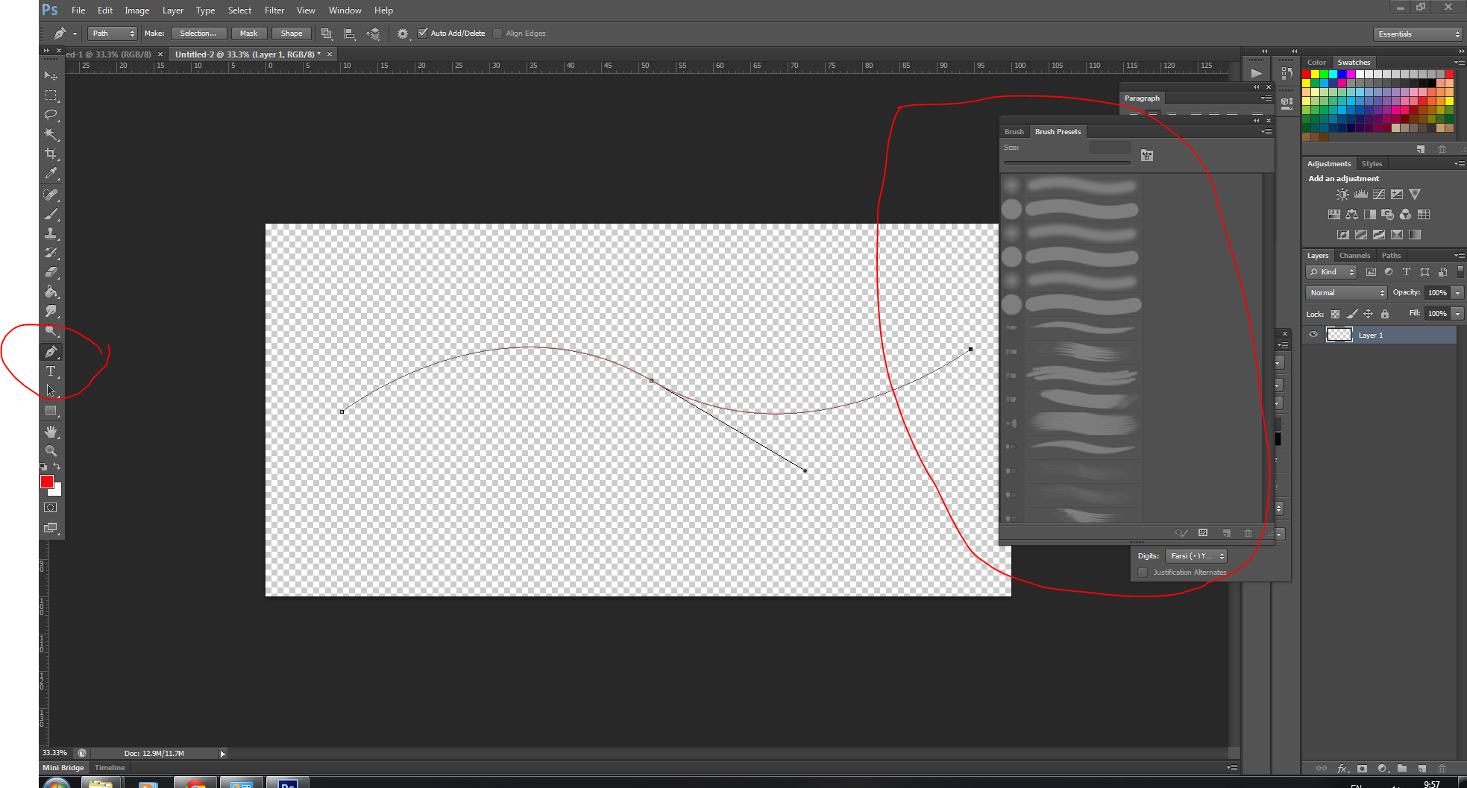
Task: Open the Layer menu
Action: point(173,10)
